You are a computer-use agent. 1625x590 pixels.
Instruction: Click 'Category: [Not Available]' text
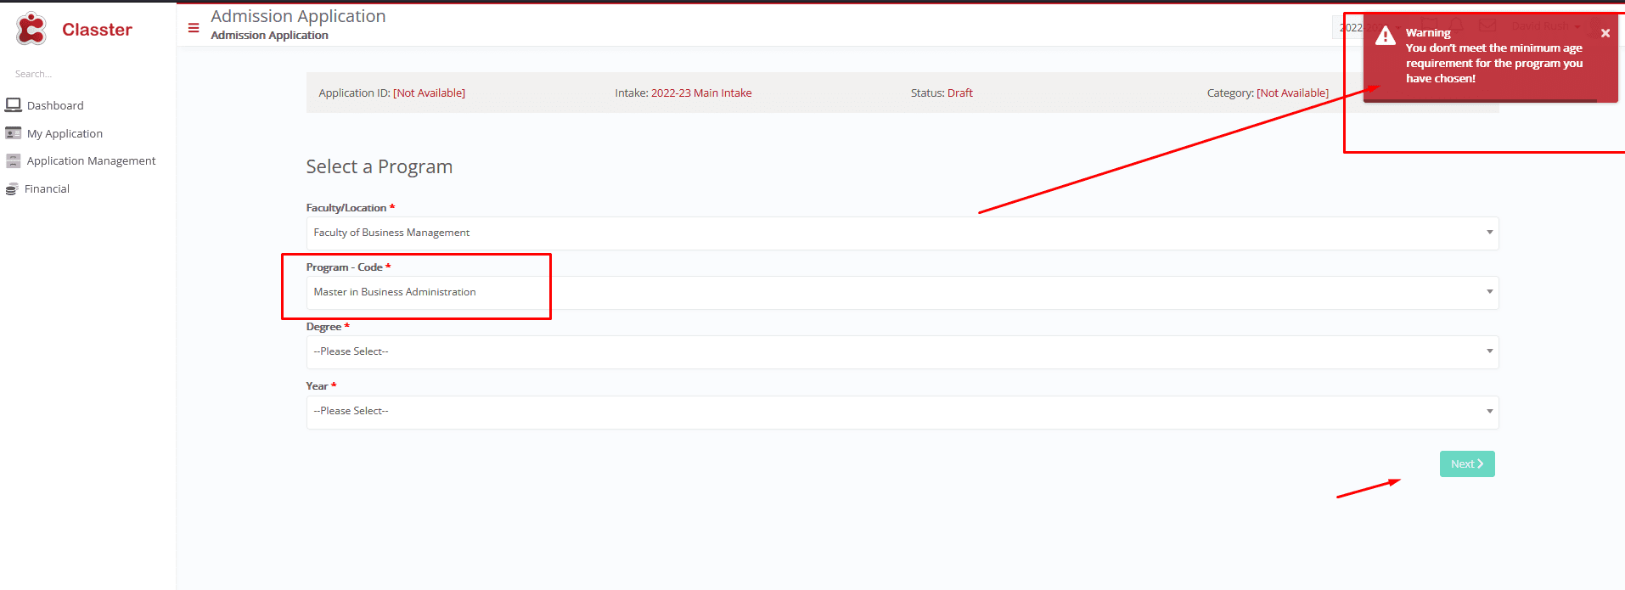[x=1268, y=93]
